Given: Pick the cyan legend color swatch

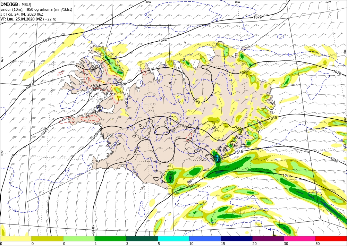Looking at the screenshot, I should (x=173, y=238).
